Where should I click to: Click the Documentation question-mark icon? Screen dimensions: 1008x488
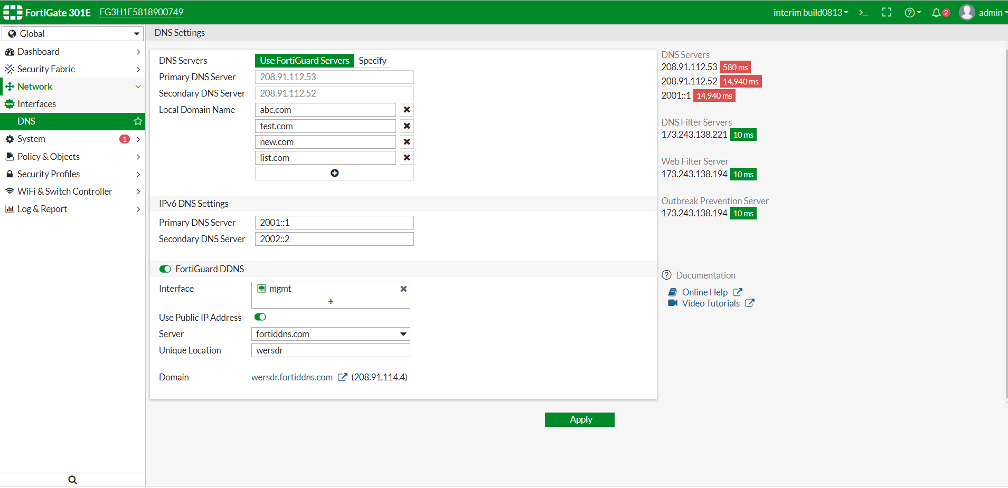tap(667, 275)
